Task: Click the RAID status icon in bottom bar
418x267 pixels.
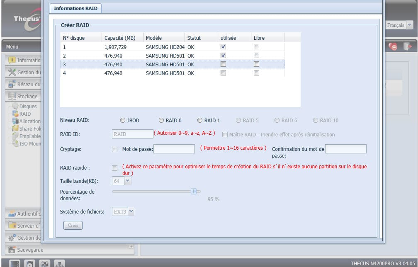Action: click(15, 263)
